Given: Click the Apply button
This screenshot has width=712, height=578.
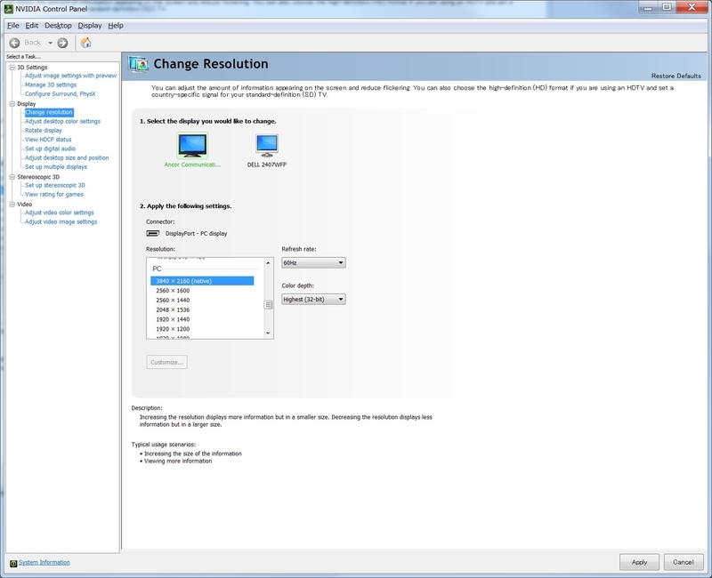Looking at the screenshot, I should 639,562.
